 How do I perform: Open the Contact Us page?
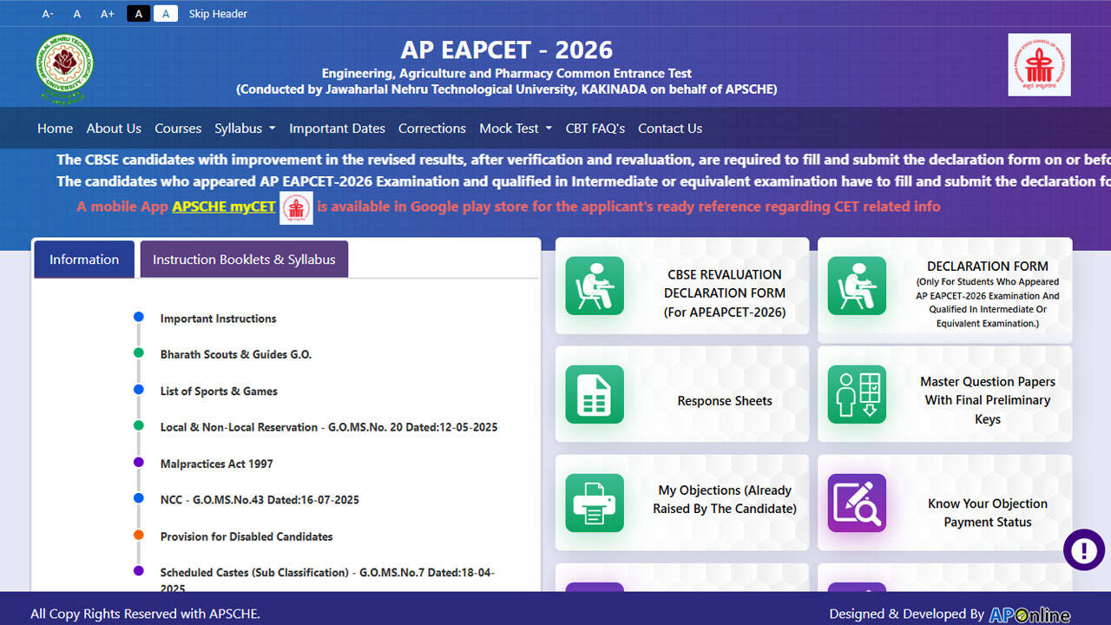(670, 128)
